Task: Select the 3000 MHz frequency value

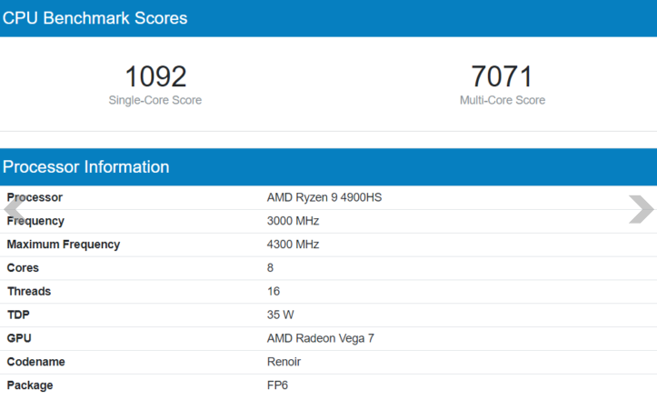Action: (293, 221)
